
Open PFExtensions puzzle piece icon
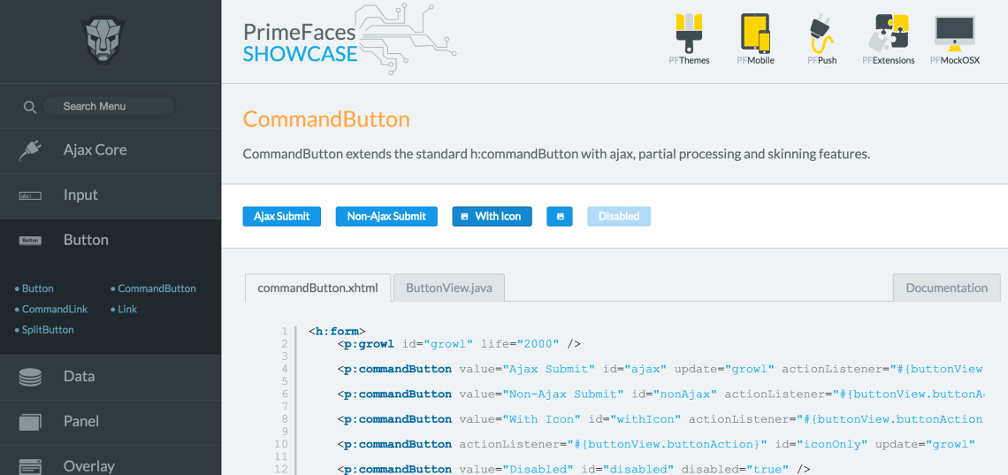point(888,33)
